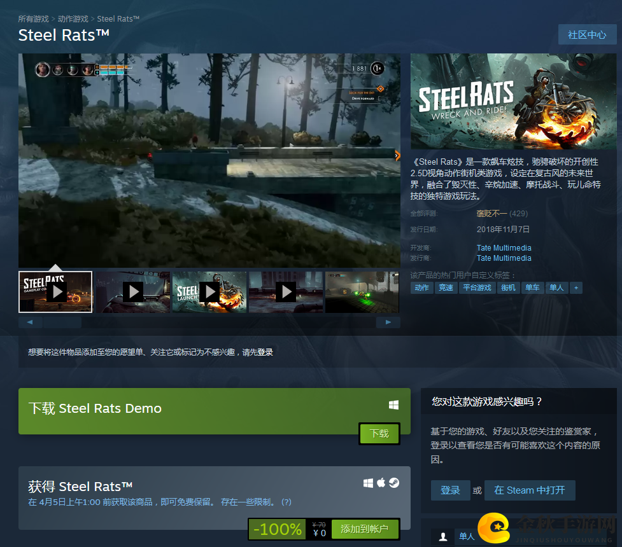The width and height of the screenshot is (622, 547).
Task: Click the 登录 button in the interest panel
Action: [450, 491]
